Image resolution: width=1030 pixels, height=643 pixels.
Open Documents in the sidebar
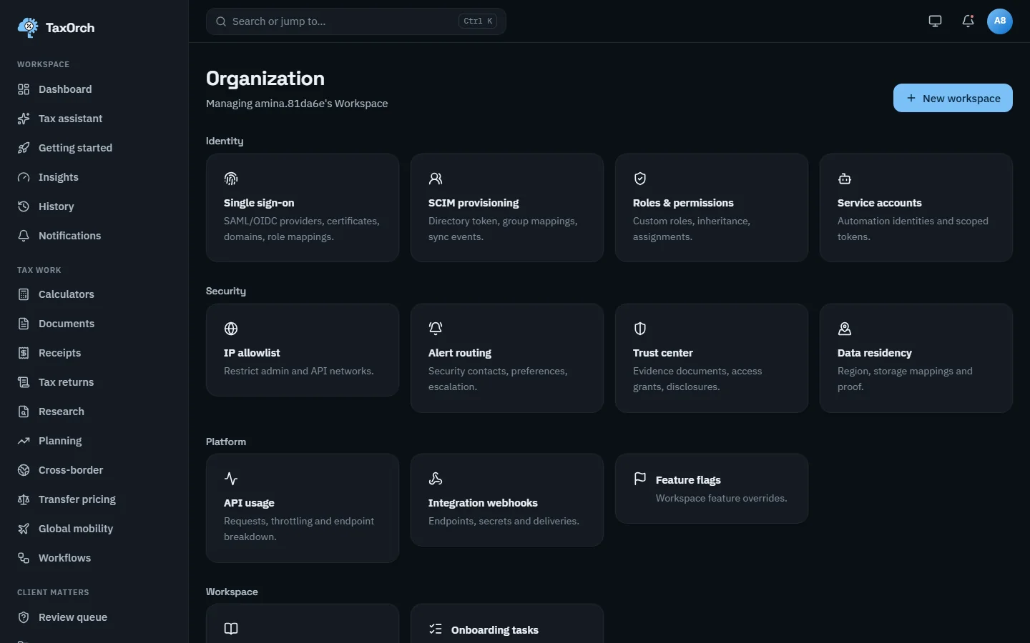[x=94, y=324]
